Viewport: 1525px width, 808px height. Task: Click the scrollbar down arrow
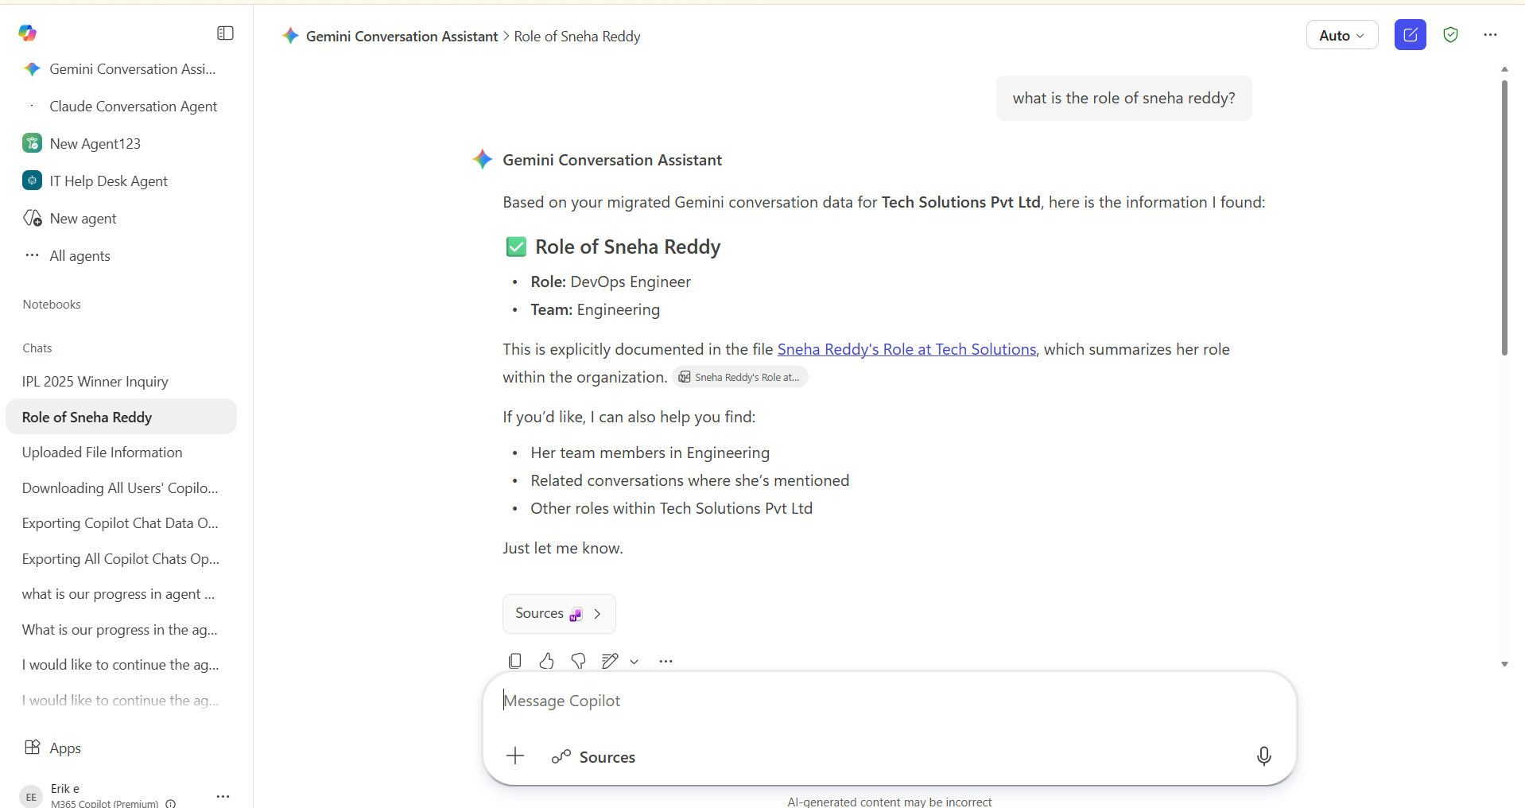tap(1504, 664)
